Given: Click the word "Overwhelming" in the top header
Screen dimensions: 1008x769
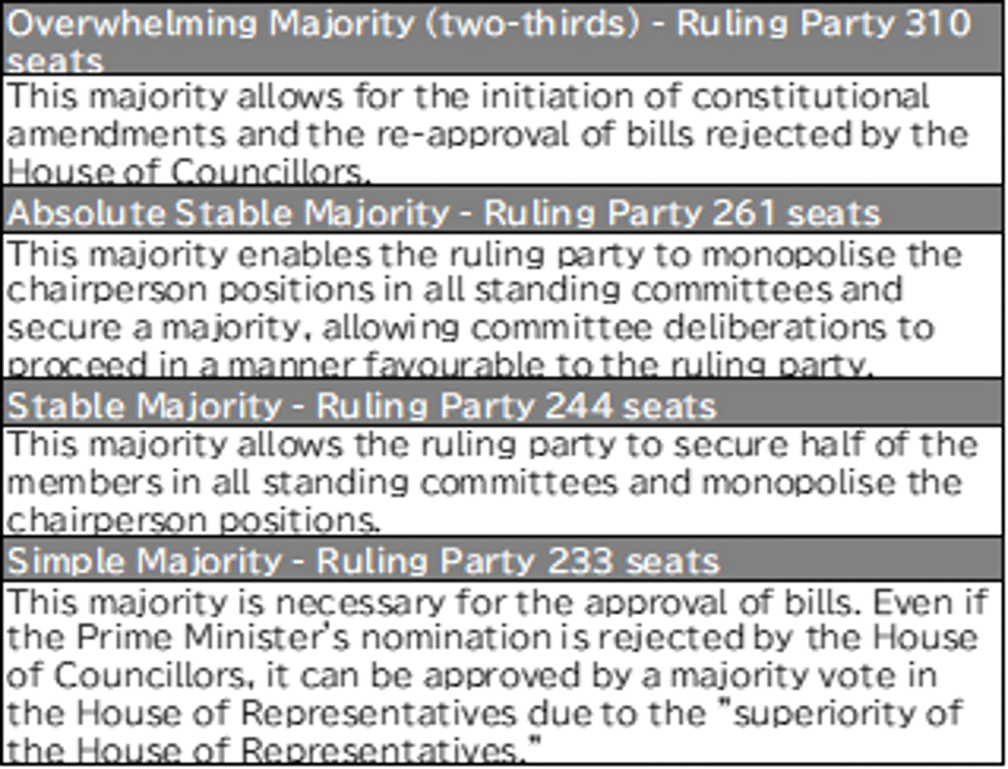Looking at the screenshot, I should point(133,24).
